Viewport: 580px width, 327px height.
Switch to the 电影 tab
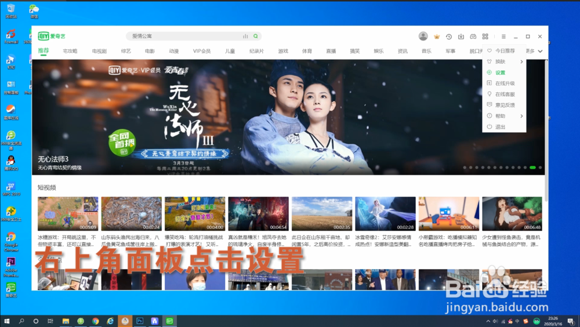point(150,51)
